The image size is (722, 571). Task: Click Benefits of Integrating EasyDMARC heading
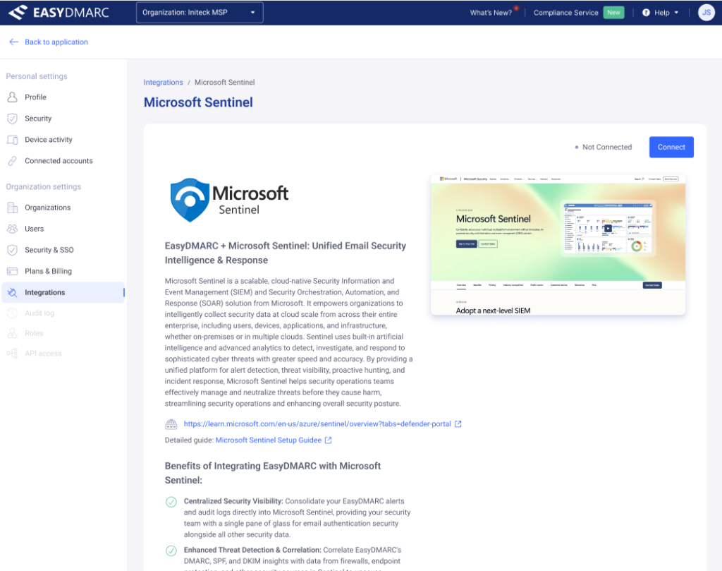coord(273,473)
